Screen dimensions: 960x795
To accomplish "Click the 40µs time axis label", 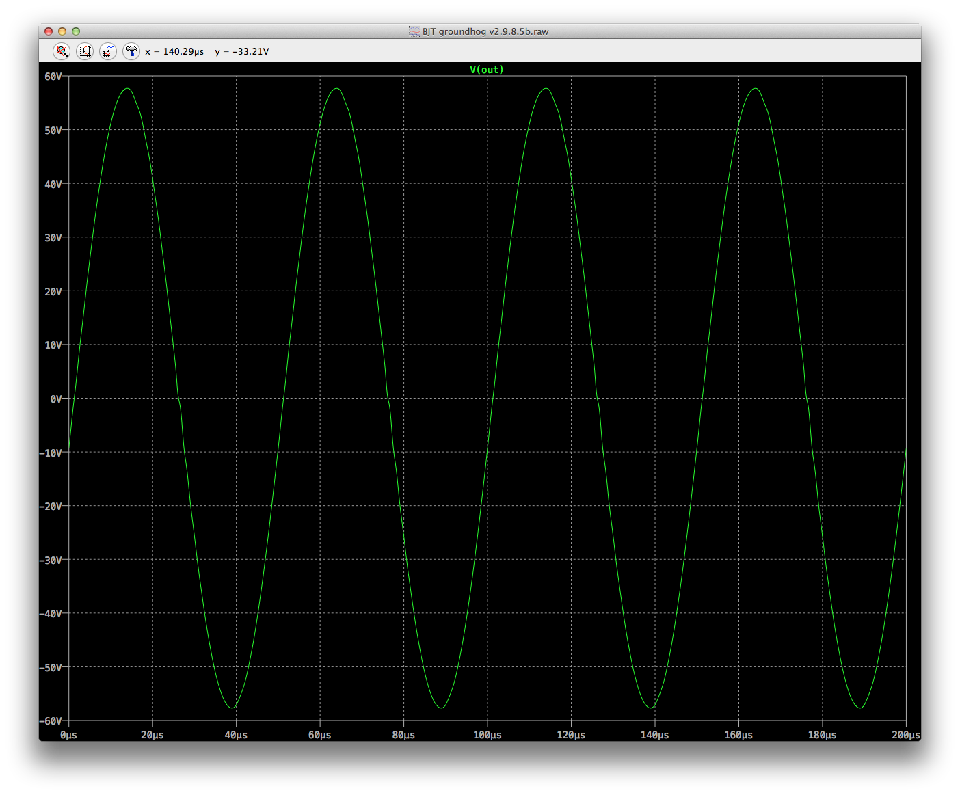I will 236,735.
